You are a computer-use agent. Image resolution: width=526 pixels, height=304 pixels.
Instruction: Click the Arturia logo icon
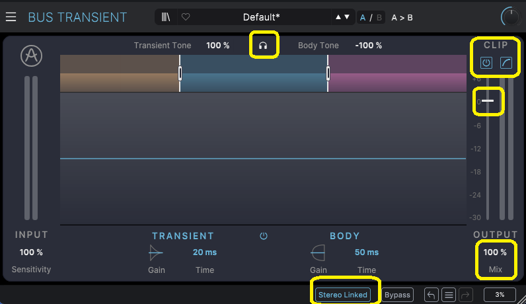pos(31,56)
